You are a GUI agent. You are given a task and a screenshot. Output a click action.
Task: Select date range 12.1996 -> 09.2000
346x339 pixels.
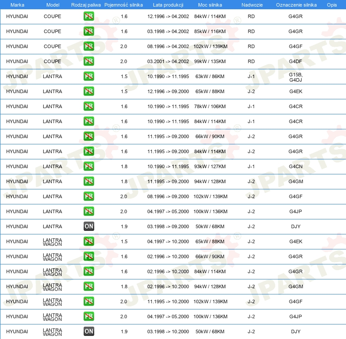coord(168,91)
